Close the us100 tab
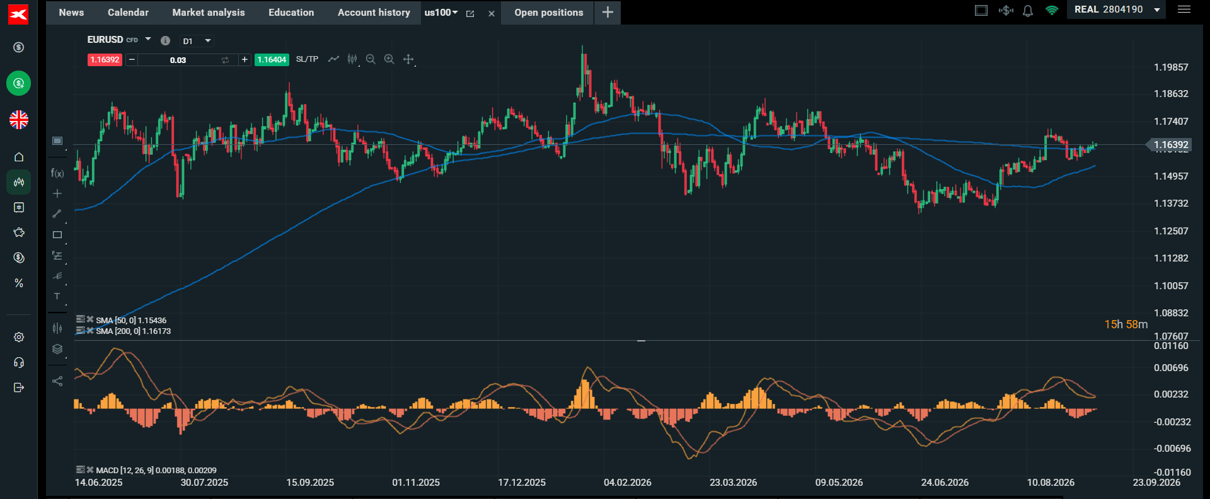The height and width of the screenshot is (499, 1210). coord(492,13)
